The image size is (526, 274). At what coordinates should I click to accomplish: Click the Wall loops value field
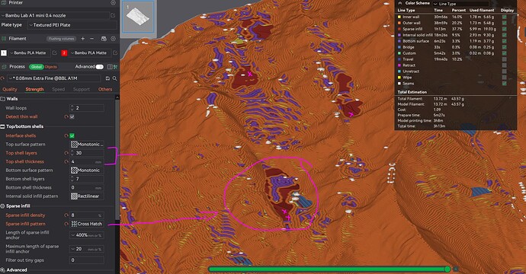(87, 108)
